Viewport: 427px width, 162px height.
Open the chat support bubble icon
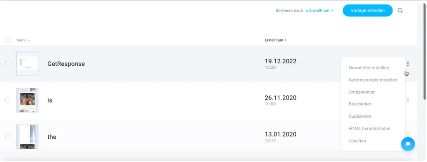(x=408, y=144)
